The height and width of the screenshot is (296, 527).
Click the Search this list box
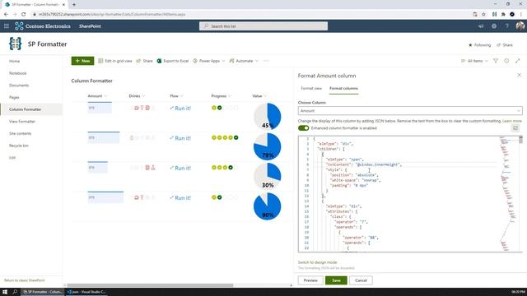(263, 25)
